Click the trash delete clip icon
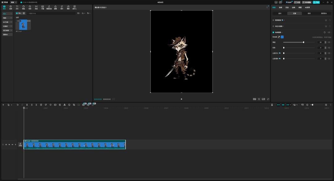 [41, 105]
